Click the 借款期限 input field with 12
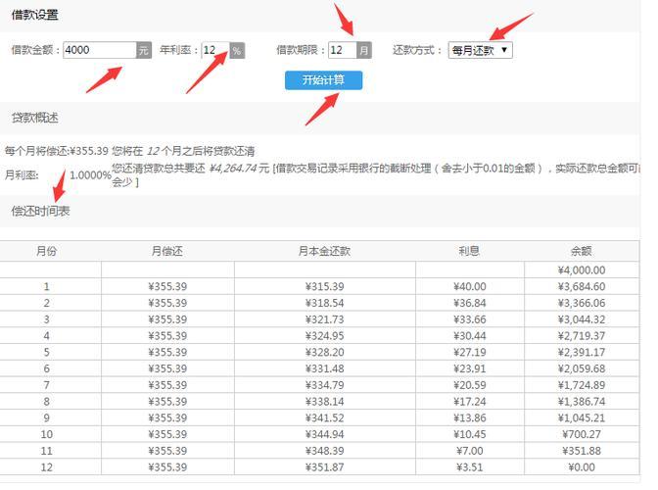 click(x=343, y=50)
